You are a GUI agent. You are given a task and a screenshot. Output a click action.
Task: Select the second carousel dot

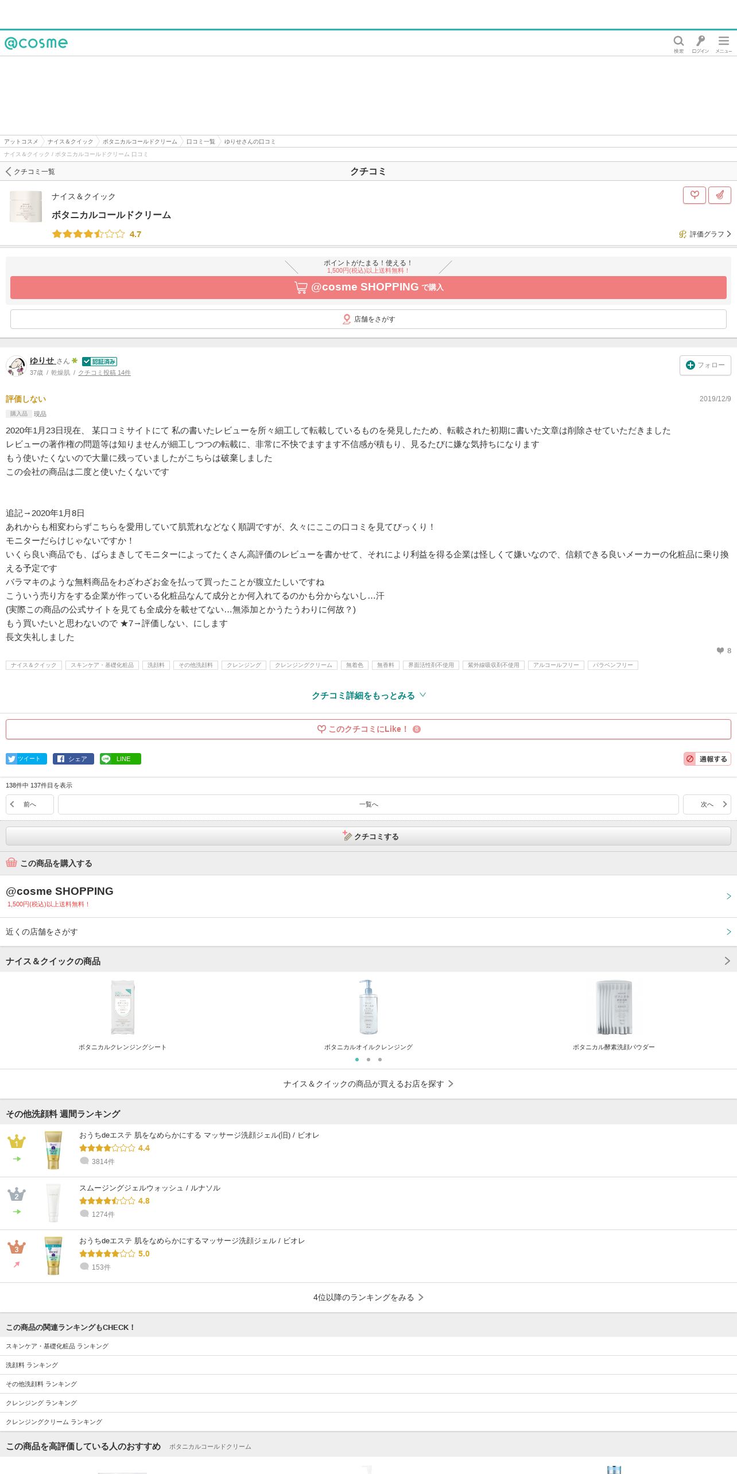[x=368, y=1060]
